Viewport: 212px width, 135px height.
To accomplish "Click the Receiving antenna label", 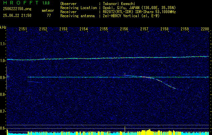I will pos(78,16).
